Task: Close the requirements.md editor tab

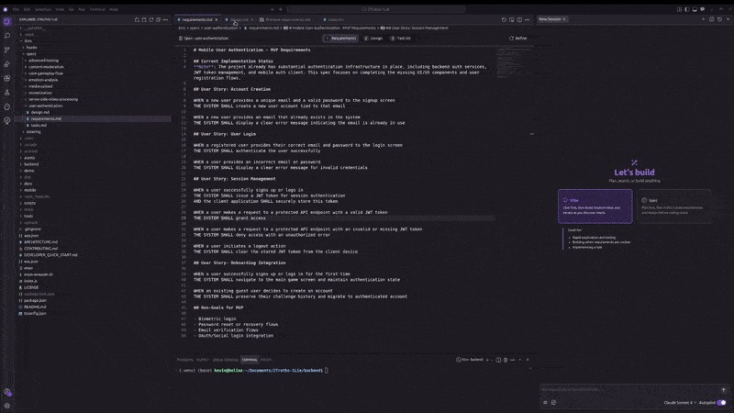Action: coord(217,19)
